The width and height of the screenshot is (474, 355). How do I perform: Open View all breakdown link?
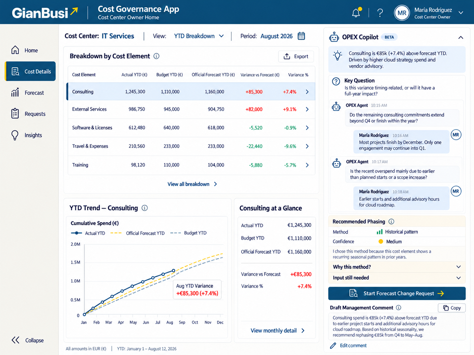coord(192,184)
